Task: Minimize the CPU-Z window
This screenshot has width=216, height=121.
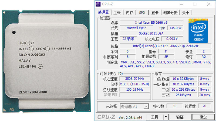Action: click(x=181, y=4)
